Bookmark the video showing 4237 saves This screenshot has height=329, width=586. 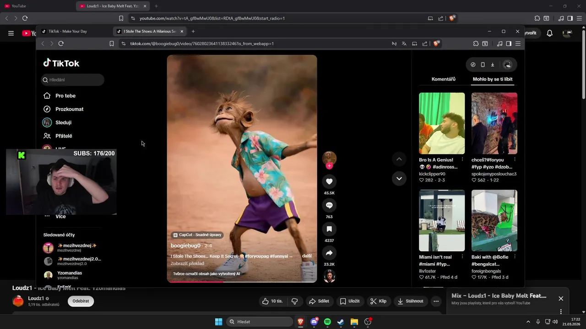[x=329, y=229]
